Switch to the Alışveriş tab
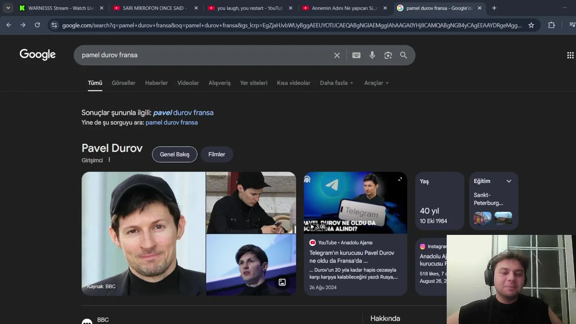Screen dimensions: 576x324 (220, 83)
